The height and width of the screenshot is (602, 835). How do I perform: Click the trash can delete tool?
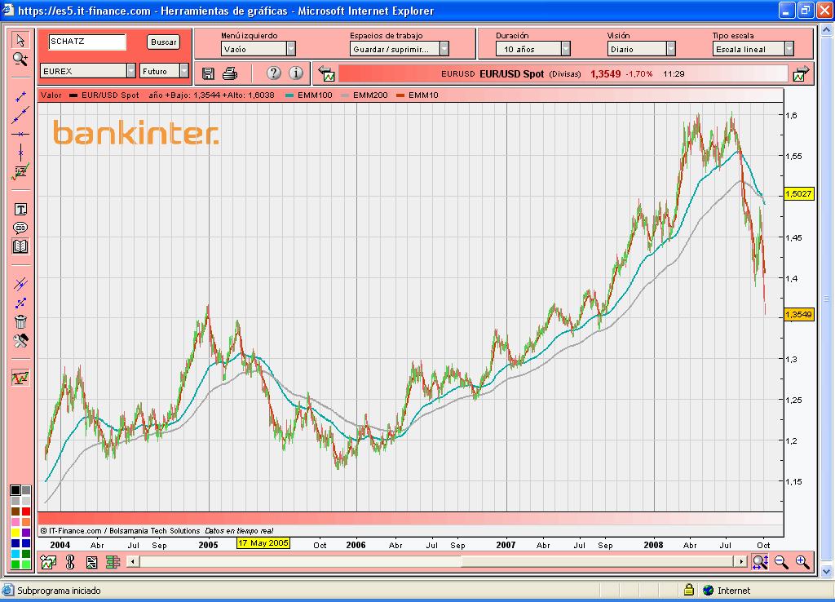[20, 321]
